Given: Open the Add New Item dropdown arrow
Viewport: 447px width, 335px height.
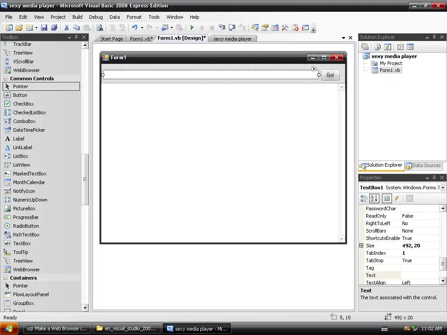Looking at the screenshot, I should click(36, 27).
